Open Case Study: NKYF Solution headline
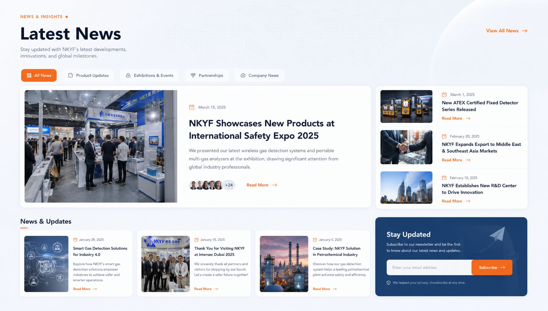Image resolution: width=548 pixels, height=311 pixels. click(x=337, y=252)
